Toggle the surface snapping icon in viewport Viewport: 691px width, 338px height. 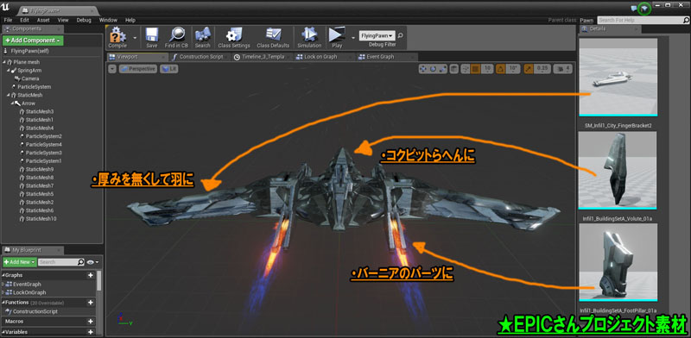pyautogui.click(x=465, y=69)
